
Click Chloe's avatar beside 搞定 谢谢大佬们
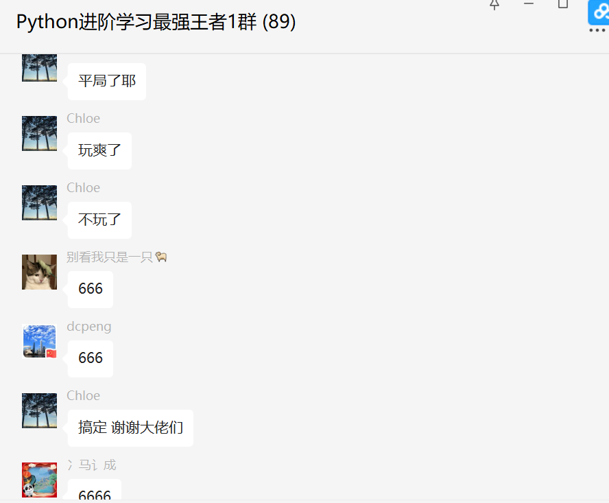pyautogui.click(x=39, y=410)
